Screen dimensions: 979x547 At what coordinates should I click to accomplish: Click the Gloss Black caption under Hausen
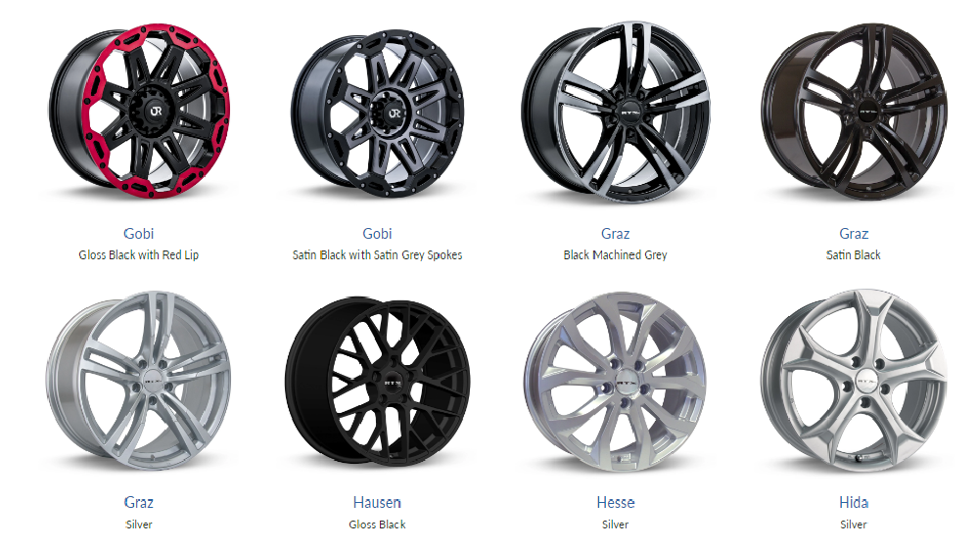pos(377,524)
